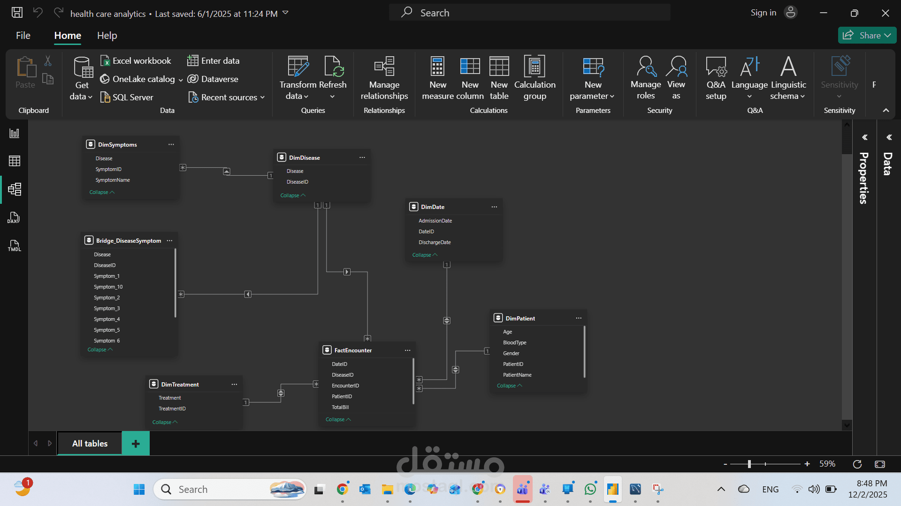
Task: Create a New measure
Action: click(x=437, y=78)
